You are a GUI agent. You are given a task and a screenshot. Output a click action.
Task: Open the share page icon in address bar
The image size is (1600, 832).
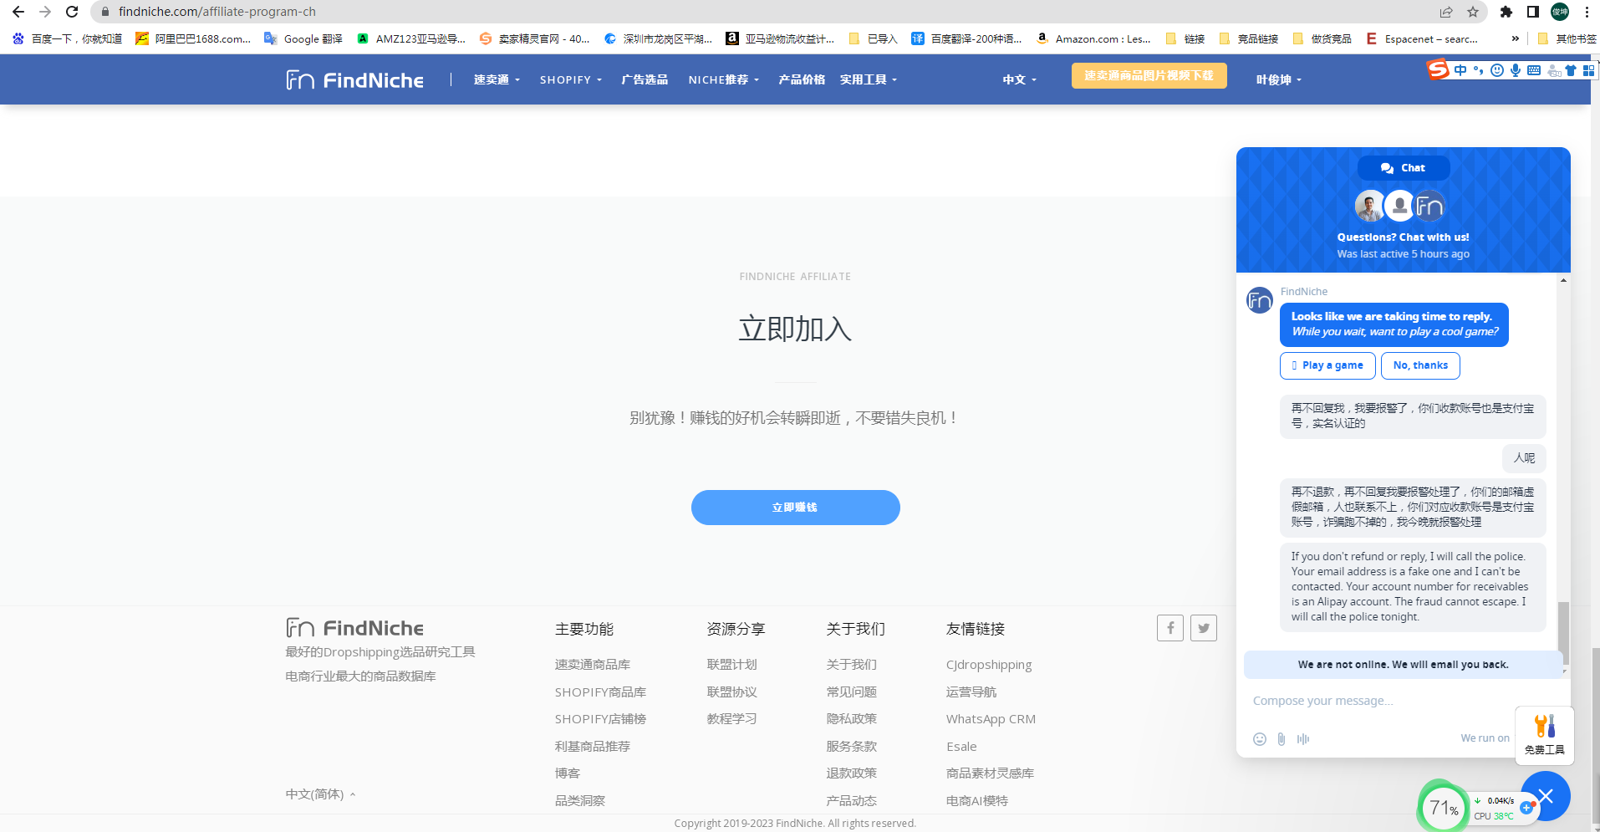click(1446, 12)
